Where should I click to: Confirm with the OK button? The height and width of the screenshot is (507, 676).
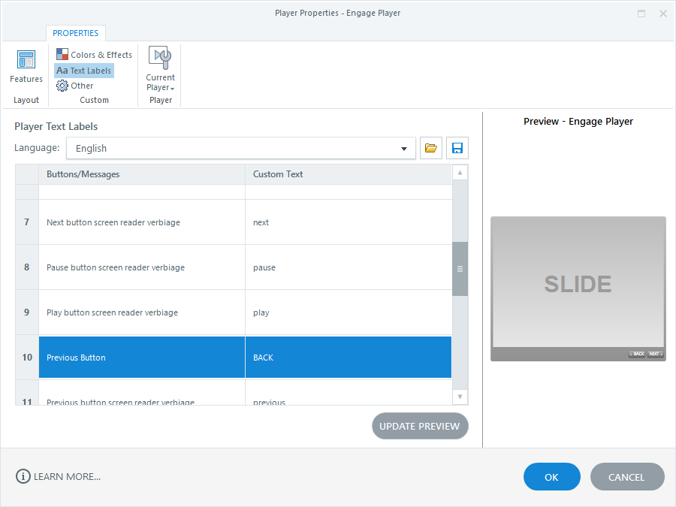pyautogui.click(x=552, y=477)
